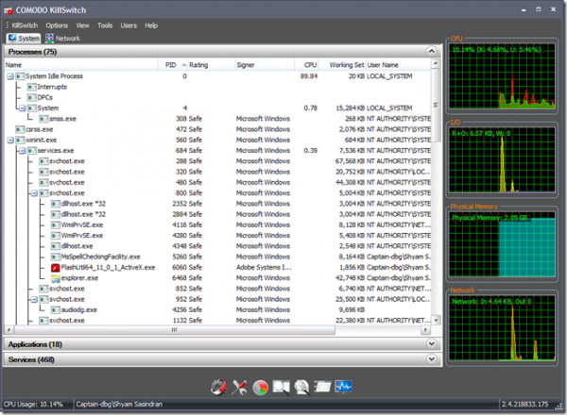Click the COMODO KillSwitch title bar icon

click(8, 10)
